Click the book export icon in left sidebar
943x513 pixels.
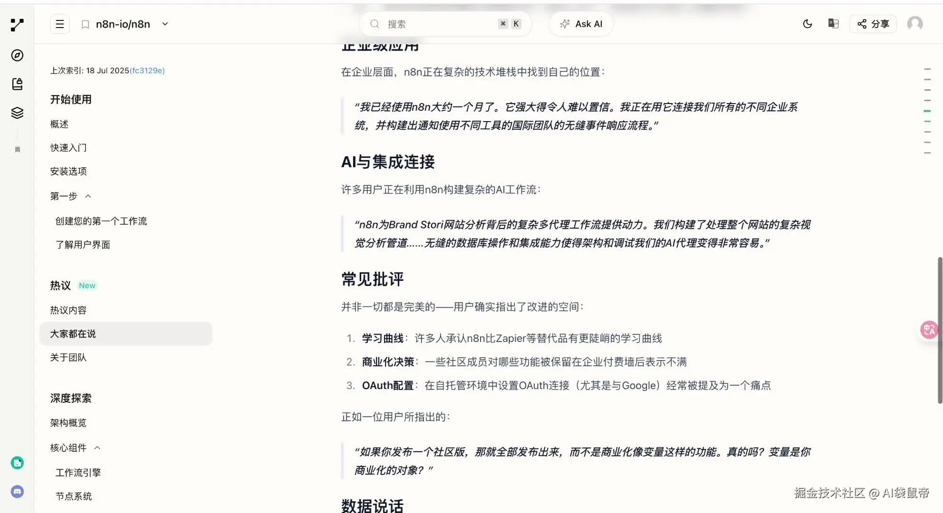[x=17, y=84]
